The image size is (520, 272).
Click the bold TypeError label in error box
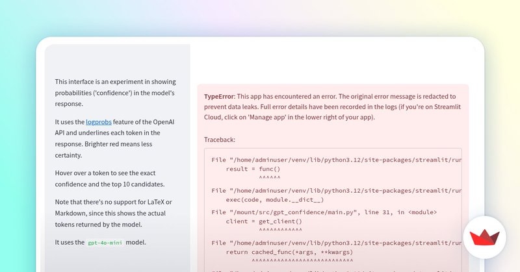tap(219, 97)
